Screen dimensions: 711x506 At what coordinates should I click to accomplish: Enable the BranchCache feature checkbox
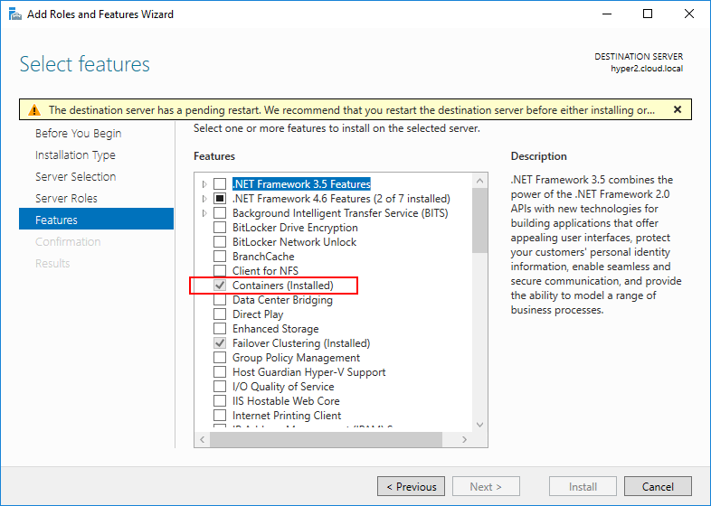click(x=220, y=257)
